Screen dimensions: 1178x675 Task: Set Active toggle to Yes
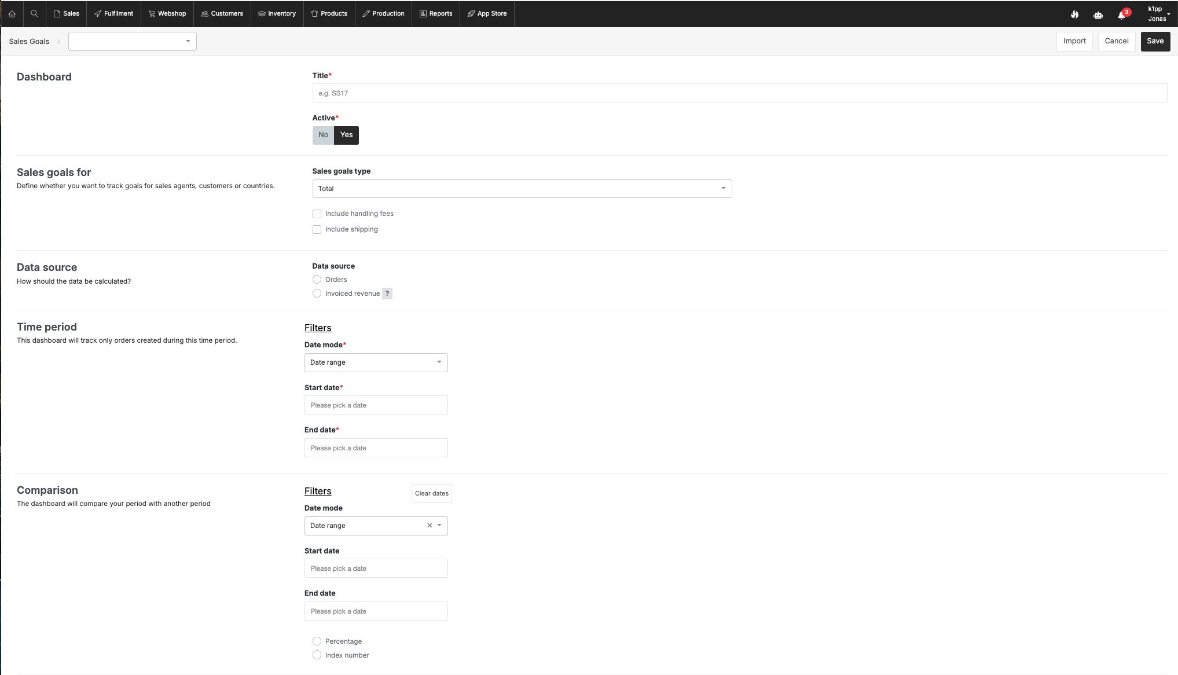(x=346, y=135)
